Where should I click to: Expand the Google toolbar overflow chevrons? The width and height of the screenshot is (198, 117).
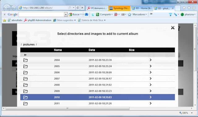[151, 14]
